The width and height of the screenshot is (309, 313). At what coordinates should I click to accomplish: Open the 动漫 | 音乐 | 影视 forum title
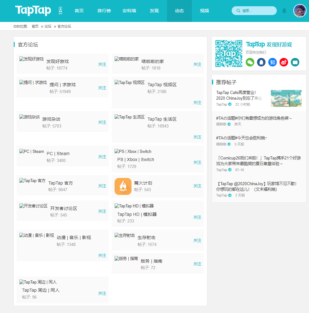[74, 237]
